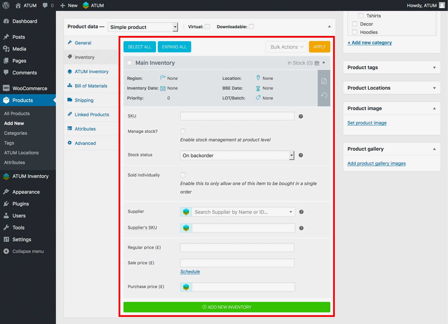Image resolution: width=448 pixels, height=324 pixels.
Task: Click the SKU help question mark icon
Action: [x=301, y=116]
